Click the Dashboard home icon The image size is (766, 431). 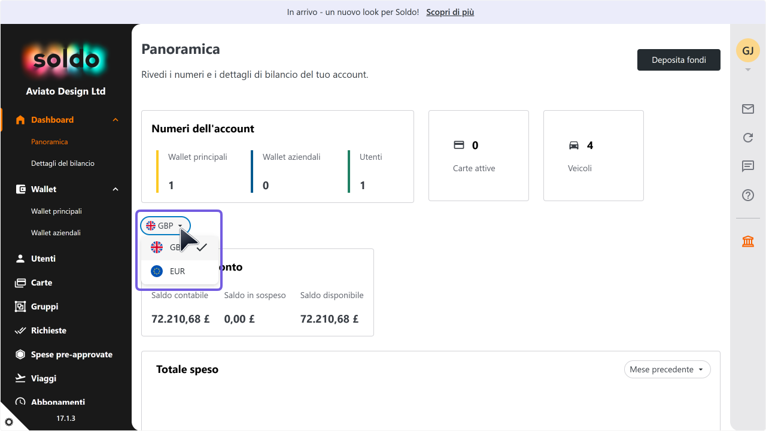(20, 120)
